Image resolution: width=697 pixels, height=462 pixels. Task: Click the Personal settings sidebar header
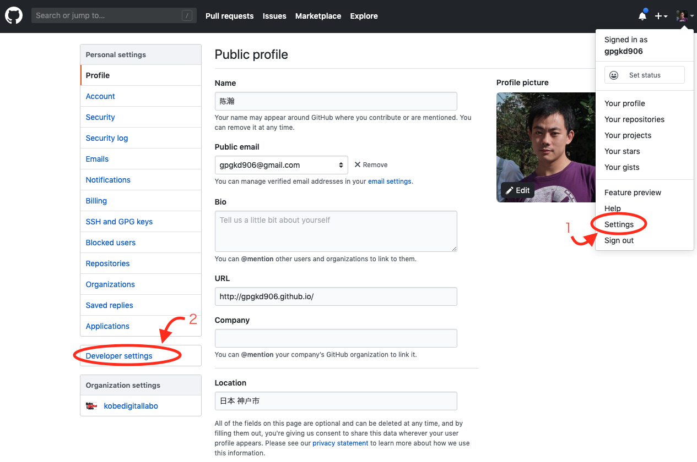point(141,54)
